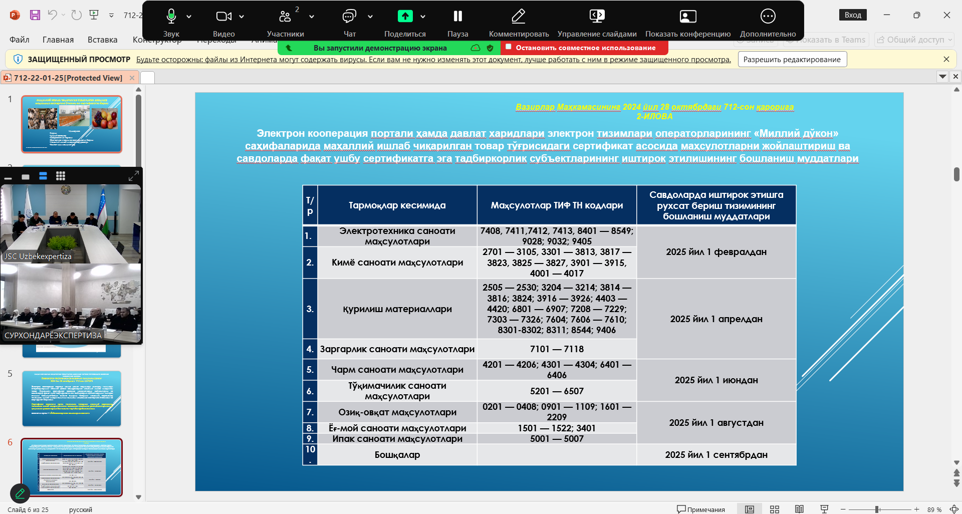Expand the Поделиться options arrow
962x514 pixels.
coord(423,17)
